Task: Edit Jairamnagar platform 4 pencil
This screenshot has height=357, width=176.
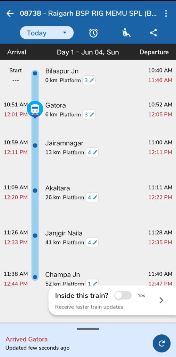Action: (92, 152)
